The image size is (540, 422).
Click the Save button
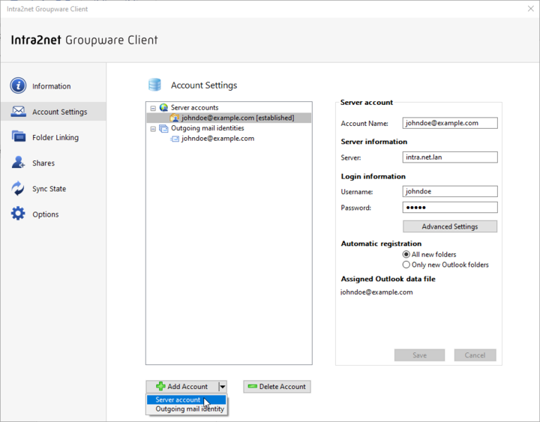click(419, 355)
